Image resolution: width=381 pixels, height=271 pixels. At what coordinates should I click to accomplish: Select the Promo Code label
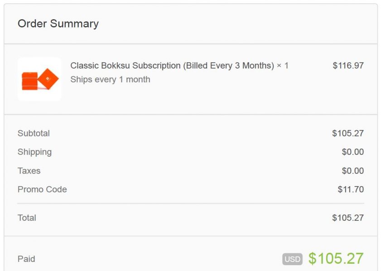42,189
